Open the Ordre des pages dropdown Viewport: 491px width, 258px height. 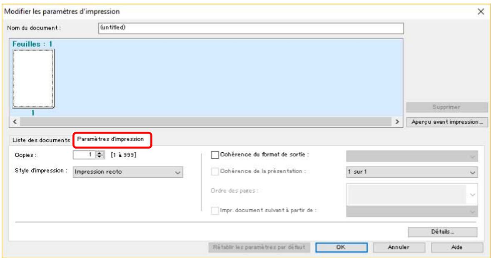[x=412, y=194]
